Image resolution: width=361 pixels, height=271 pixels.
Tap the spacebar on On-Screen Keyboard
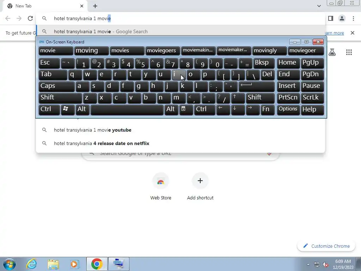127,110
